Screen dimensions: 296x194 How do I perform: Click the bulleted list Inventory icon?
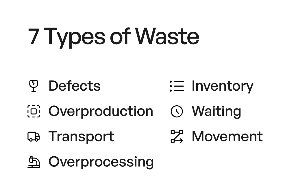(x=177, y=86)
